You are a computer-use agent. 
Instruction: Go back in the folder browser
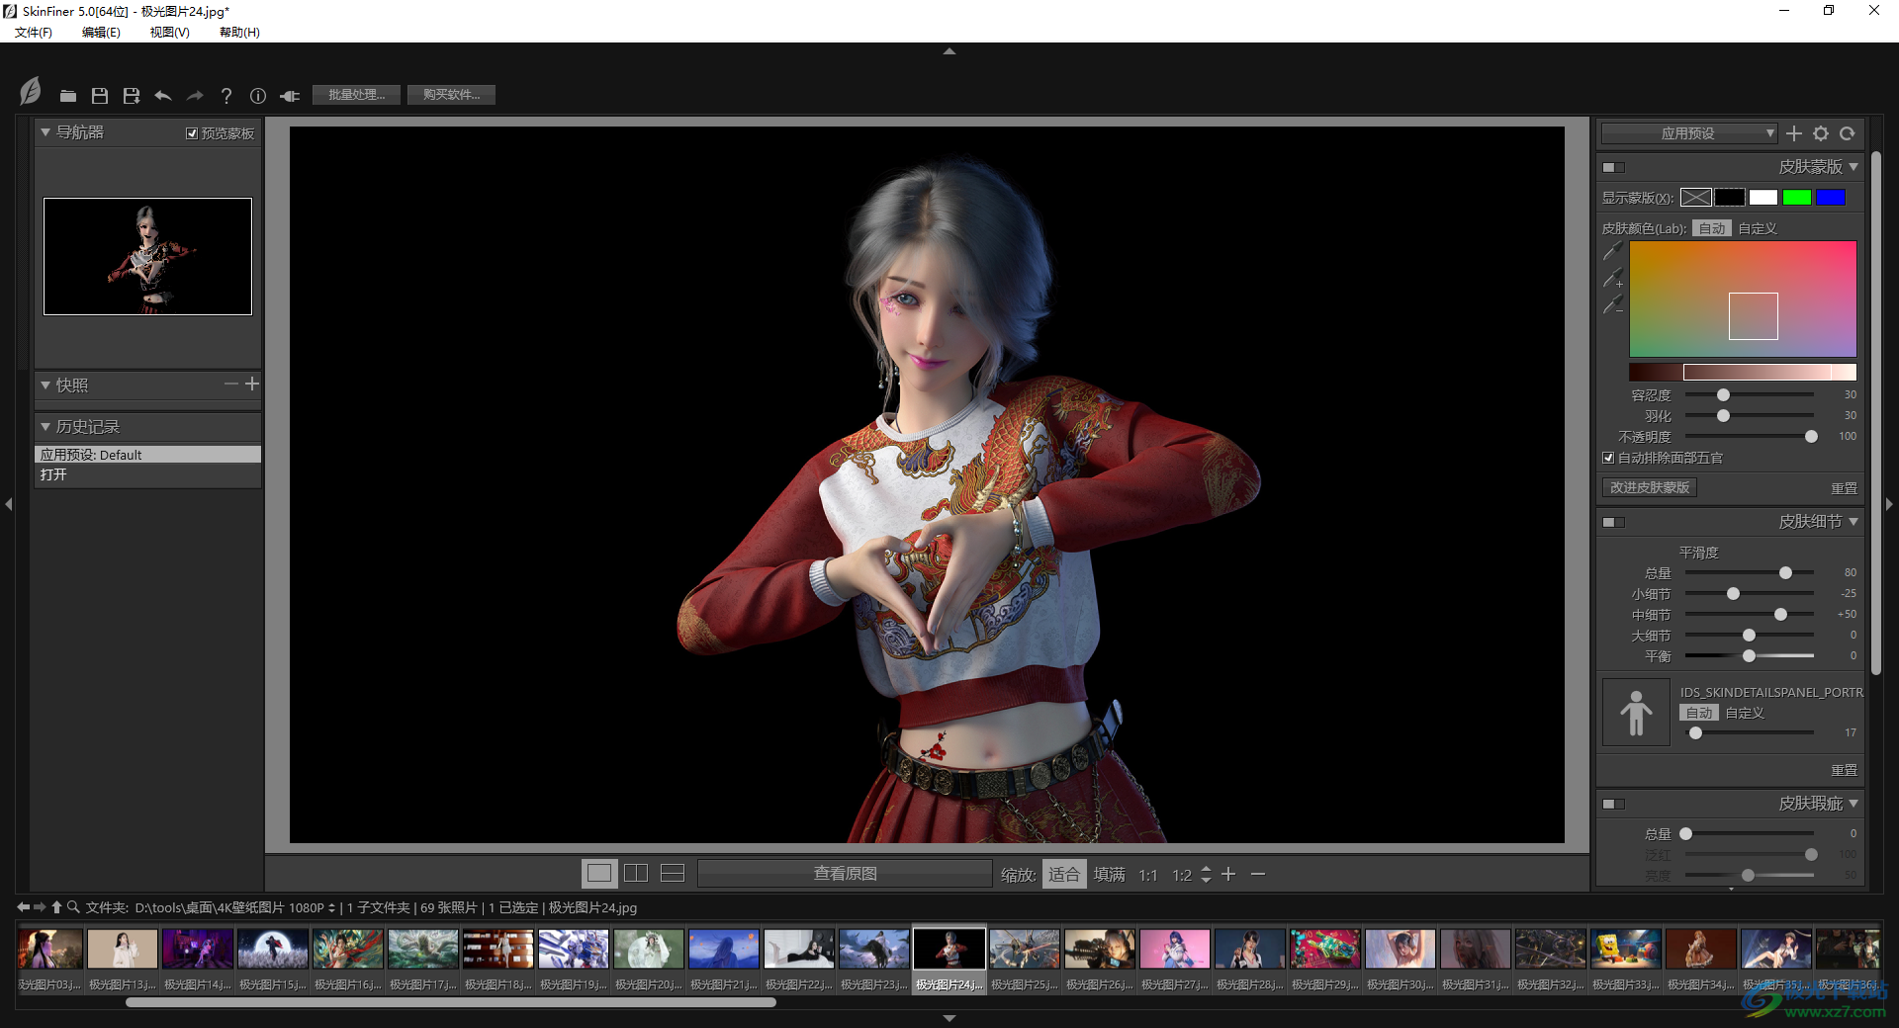pos(24,906)
